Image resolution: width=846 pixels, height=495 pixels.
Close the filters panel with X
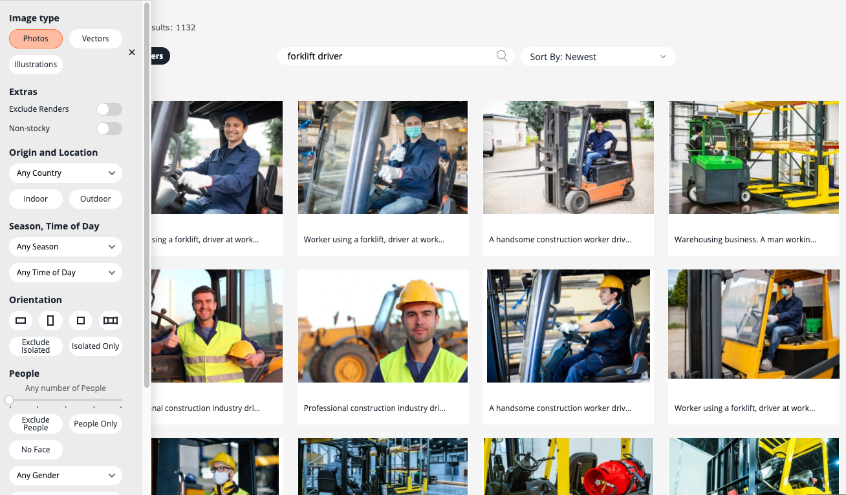click(x=132, y=52)
